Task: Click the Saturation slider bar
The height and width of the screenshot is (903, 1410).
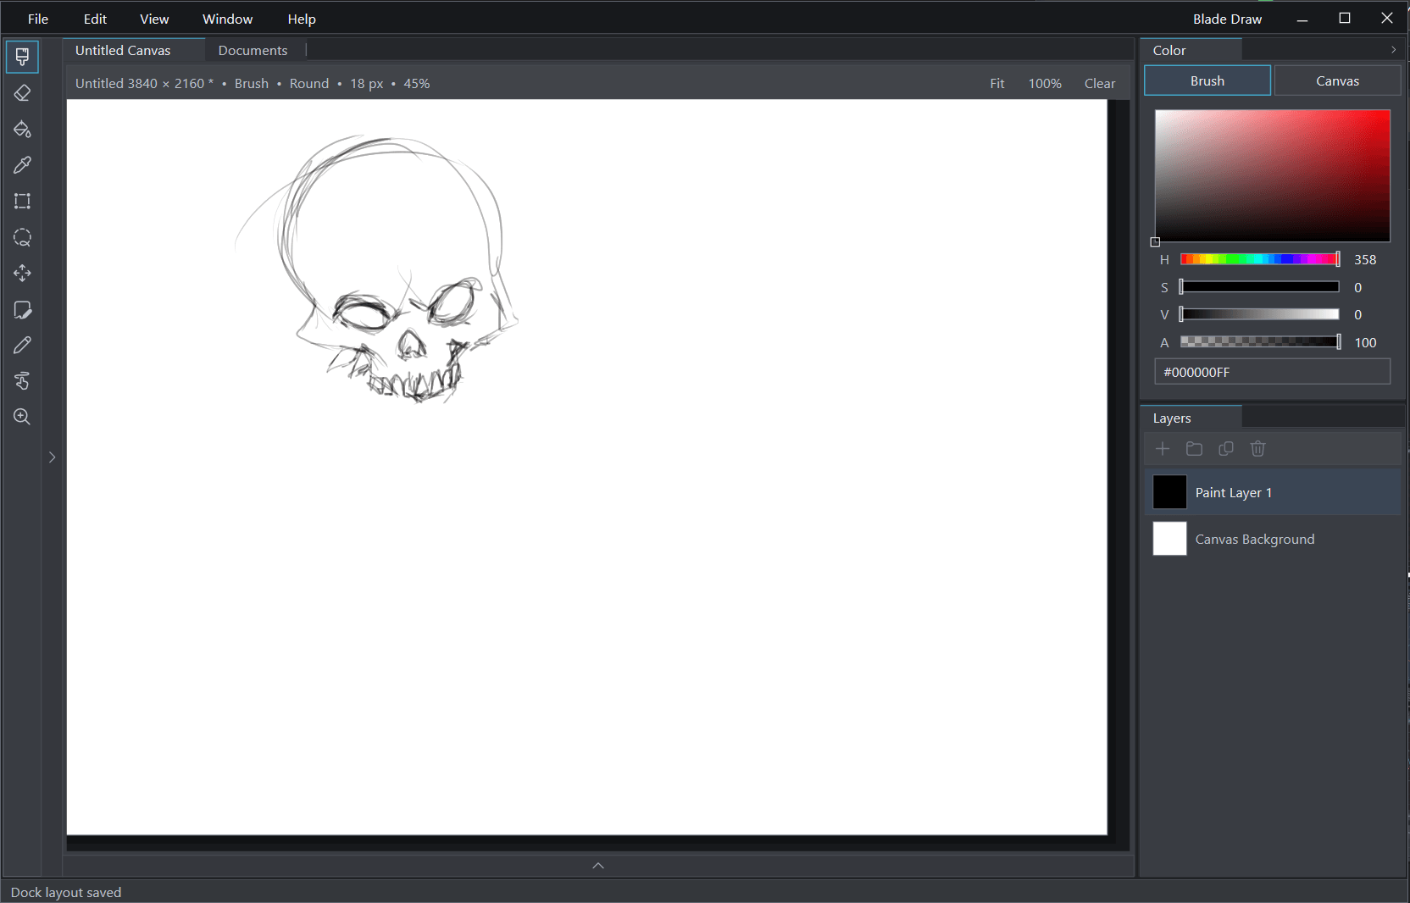Action: click(1260, 287)
